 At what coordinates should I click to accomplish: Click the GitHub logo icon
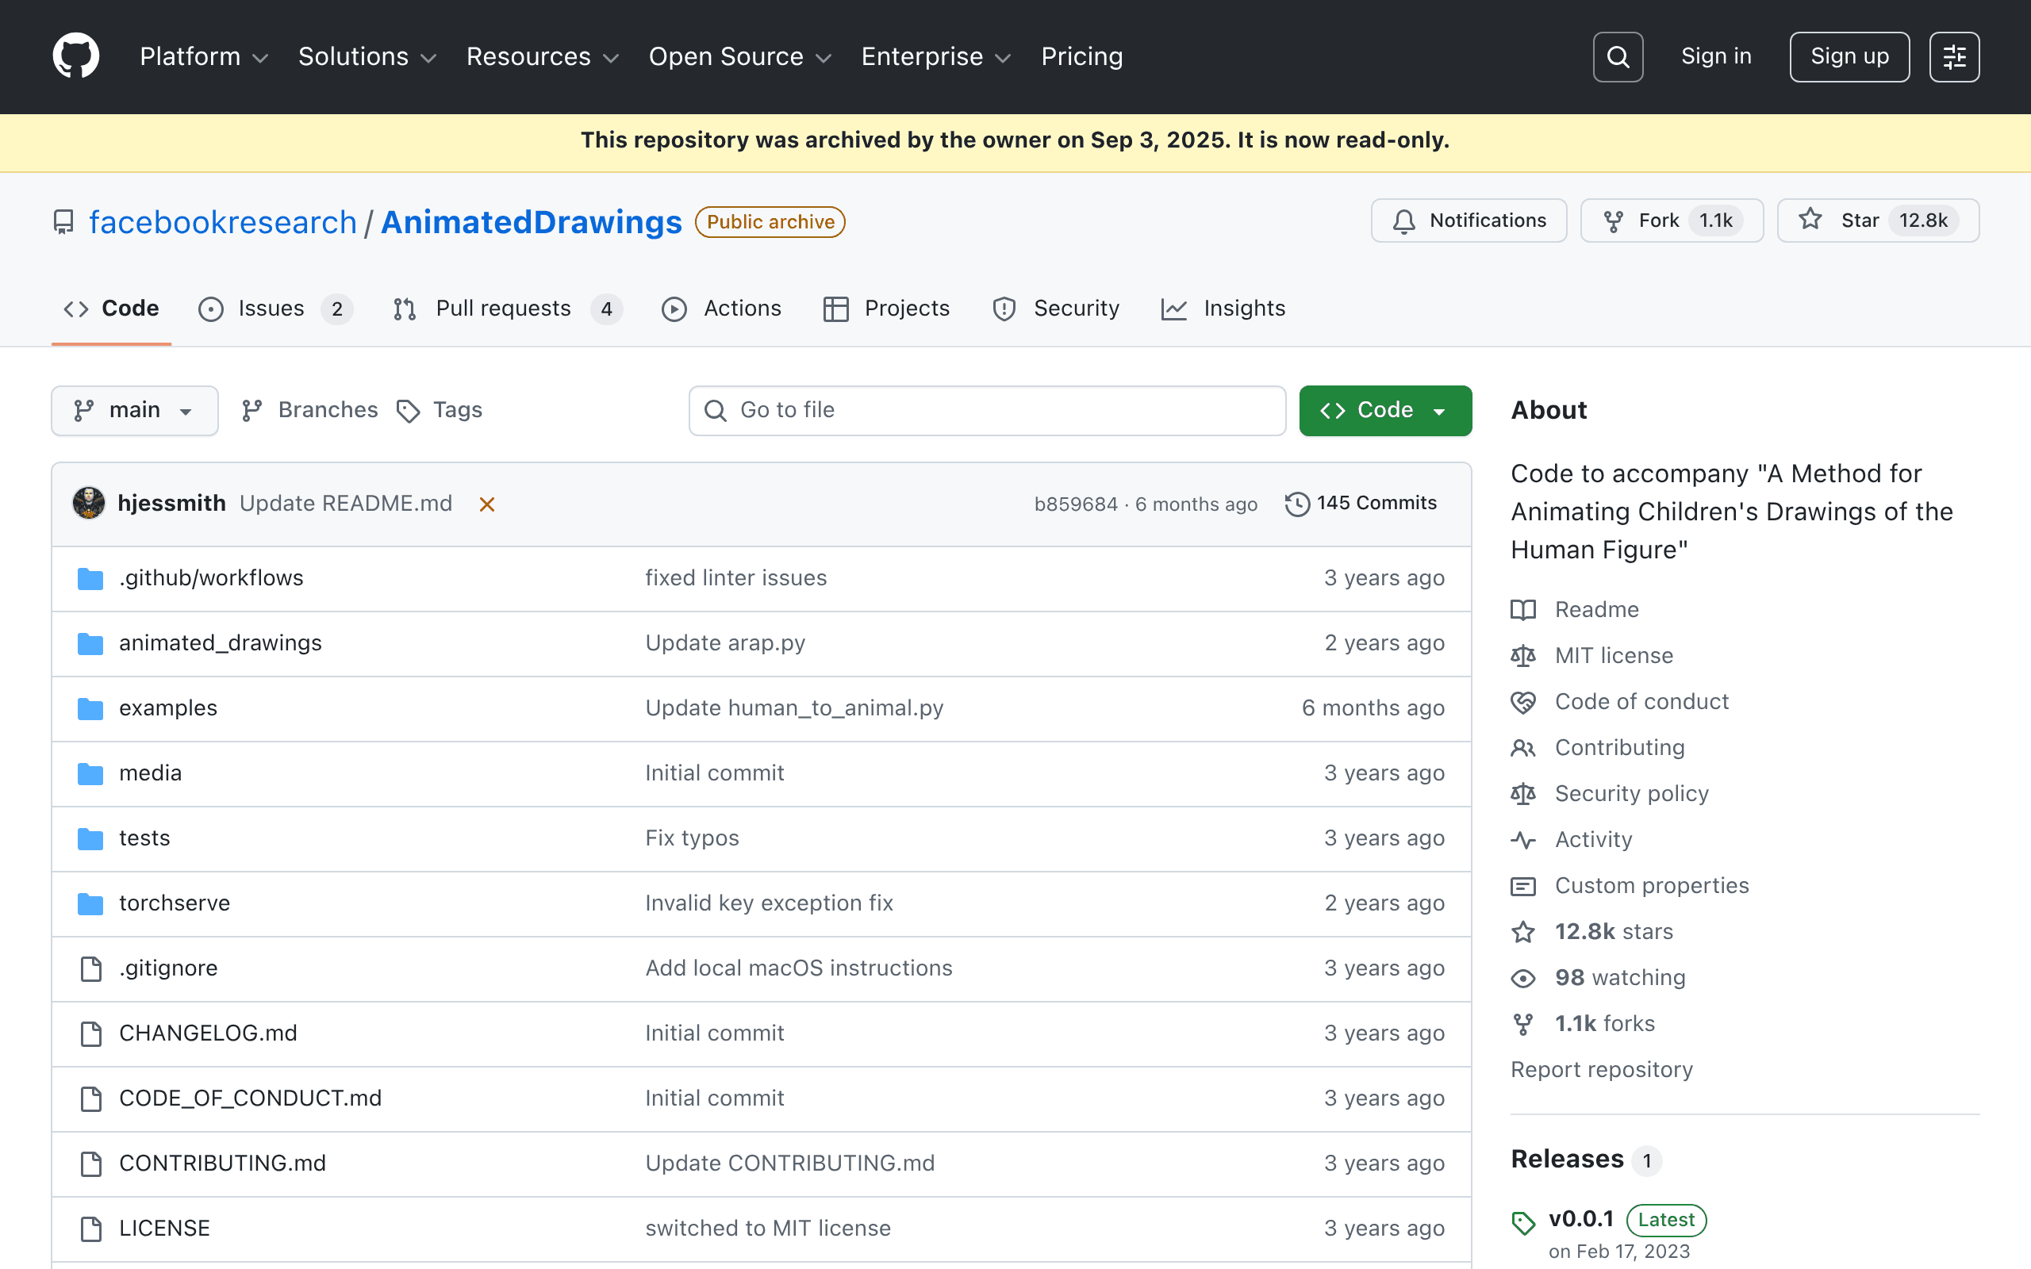75,56
